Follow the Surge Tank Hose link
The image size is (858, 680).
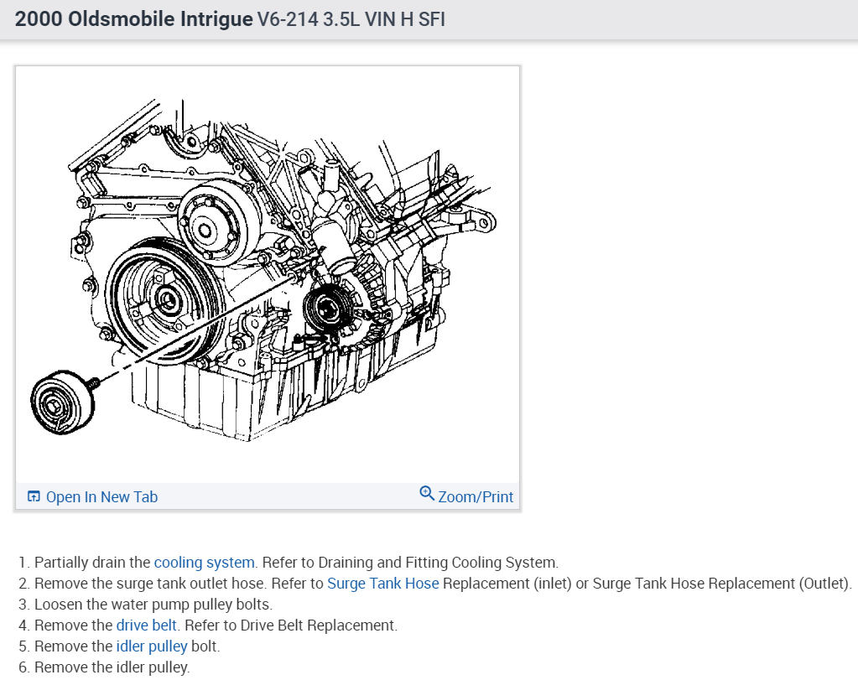[x=383, y=584]
